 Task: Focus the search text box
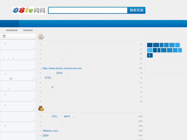pyautogui.click(x=88, y=10)
